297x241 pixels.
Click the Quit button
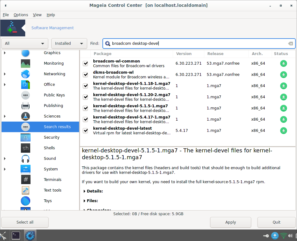point(276,222)
